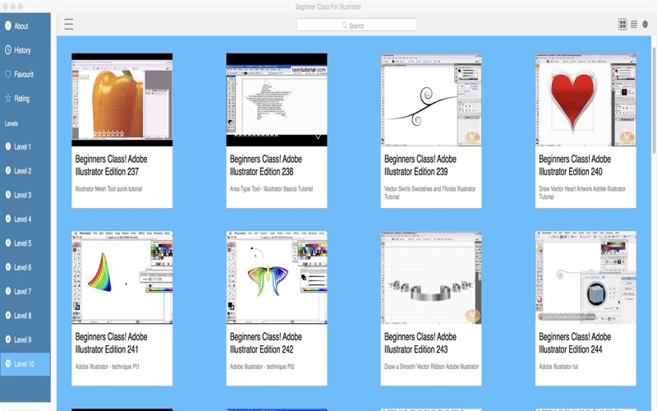Click 'Illustrator Mesh Tool quick tutorial' text
Viewport: 657px width, 411px height.
point(108,189)
